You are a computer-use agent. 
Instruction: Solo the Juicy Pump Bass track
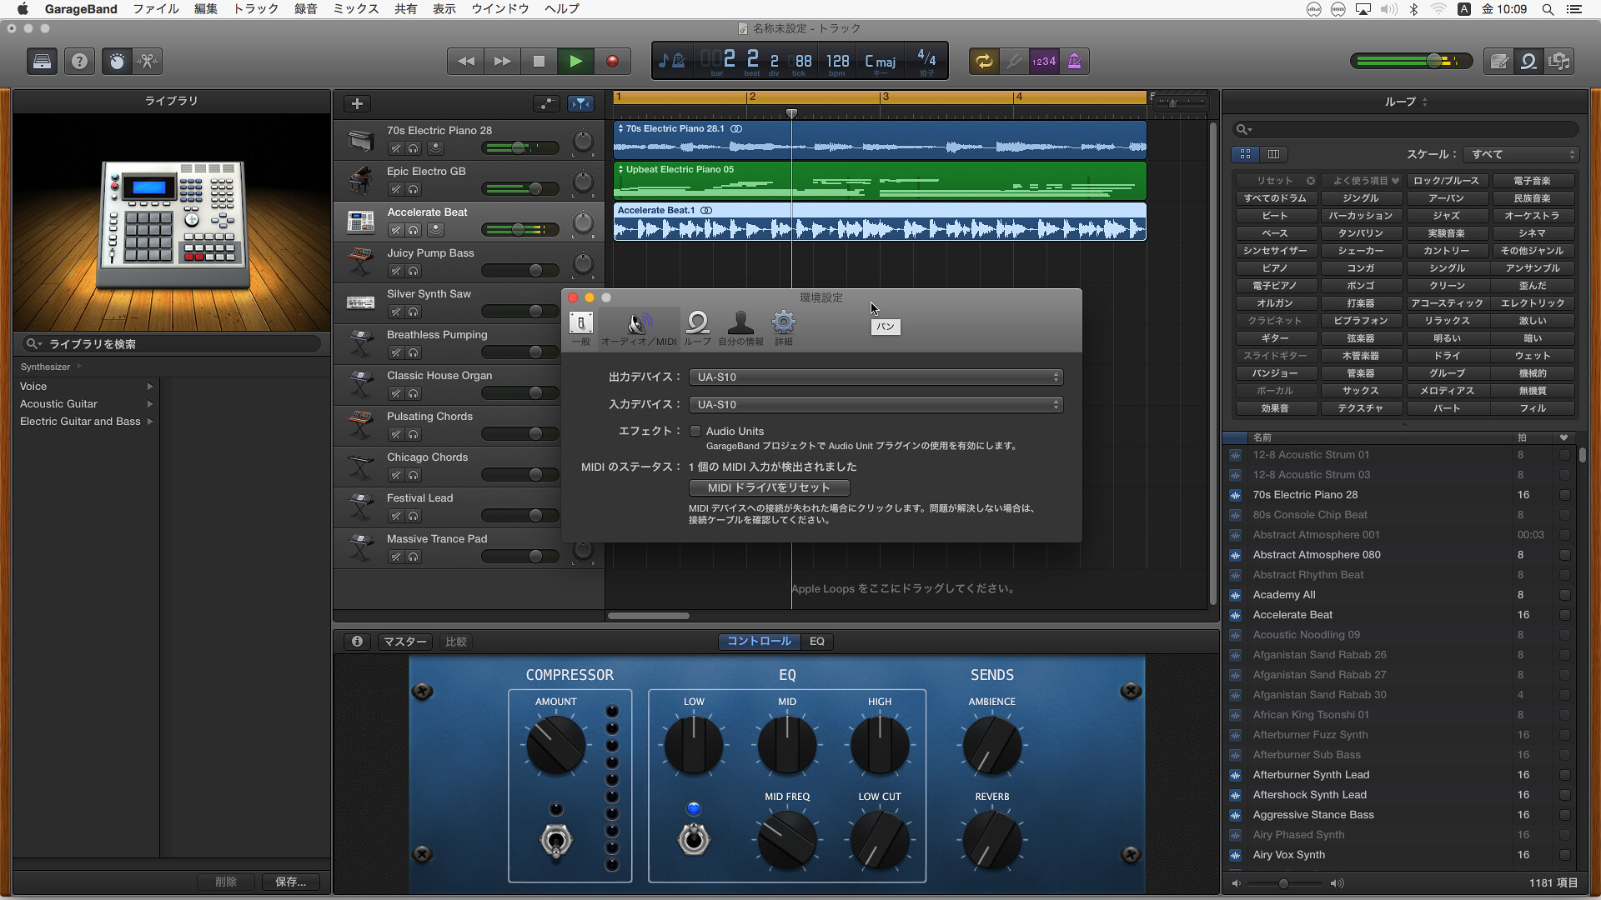tap(414, 271)
